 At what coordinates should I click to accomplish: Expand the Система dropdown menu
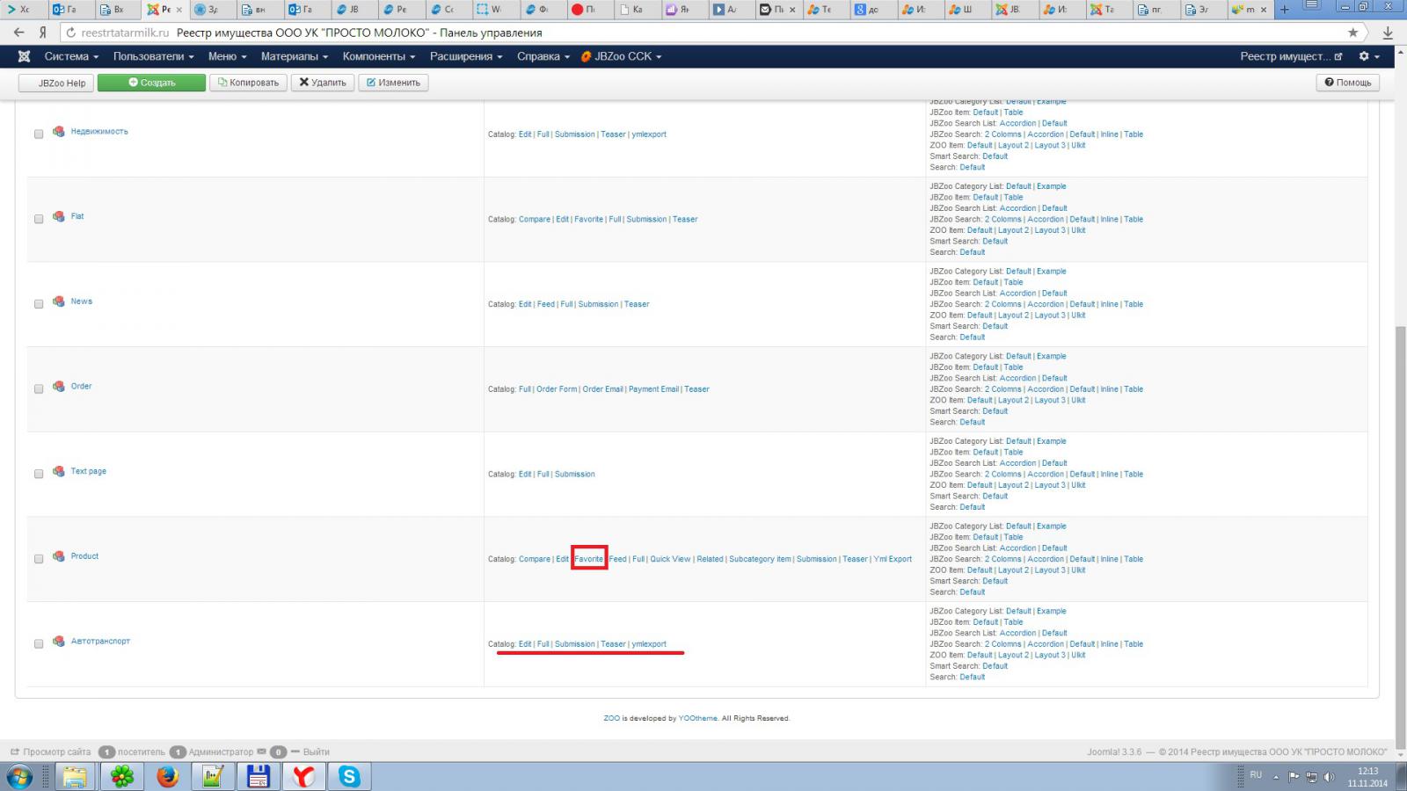tap(71, 56)
